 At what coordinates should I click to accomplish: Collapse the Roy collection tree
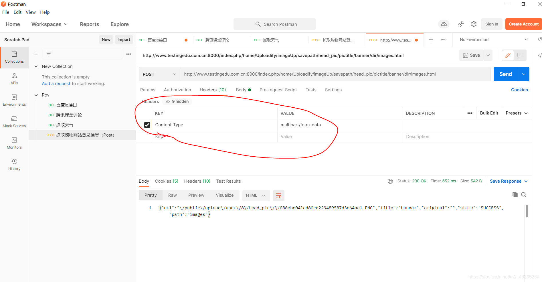coord(36,95)
